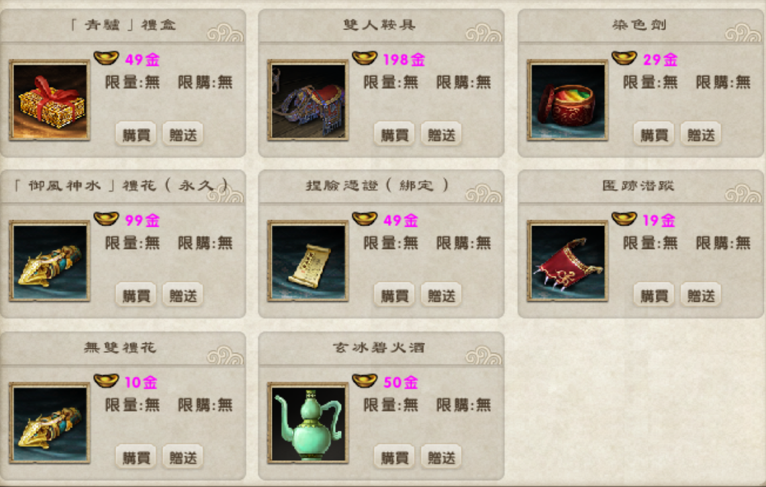The height and width of the screenshot is (487, 766).
Task: Purchase 無雙禮花 for 10金
Action: click(x=136, y=457)
